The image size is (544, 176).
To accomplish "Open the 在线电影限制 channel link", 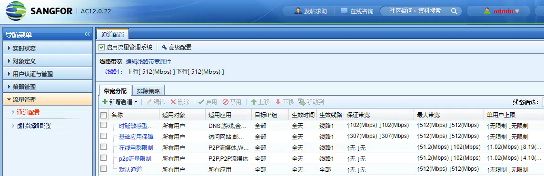I will click(x=136, y=147).
